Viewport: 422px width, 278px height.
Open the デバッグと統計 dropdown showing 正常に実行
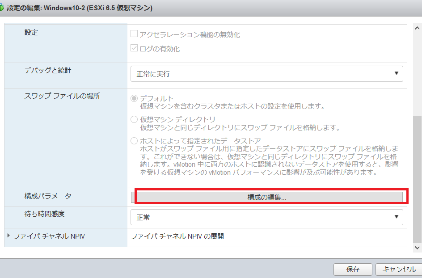(x=267, y=74)
